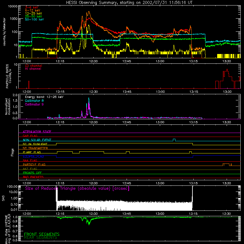Select the Collimator 8 legend label
The height and width of the screenshot is (244, 244).
tap(34, 101)
